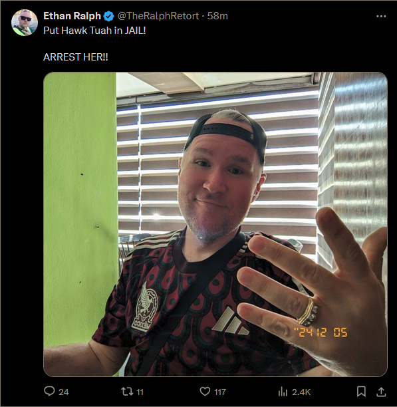Click the 2.4K views count
This screenshot has height=407, width=397.
pos(301,392)
